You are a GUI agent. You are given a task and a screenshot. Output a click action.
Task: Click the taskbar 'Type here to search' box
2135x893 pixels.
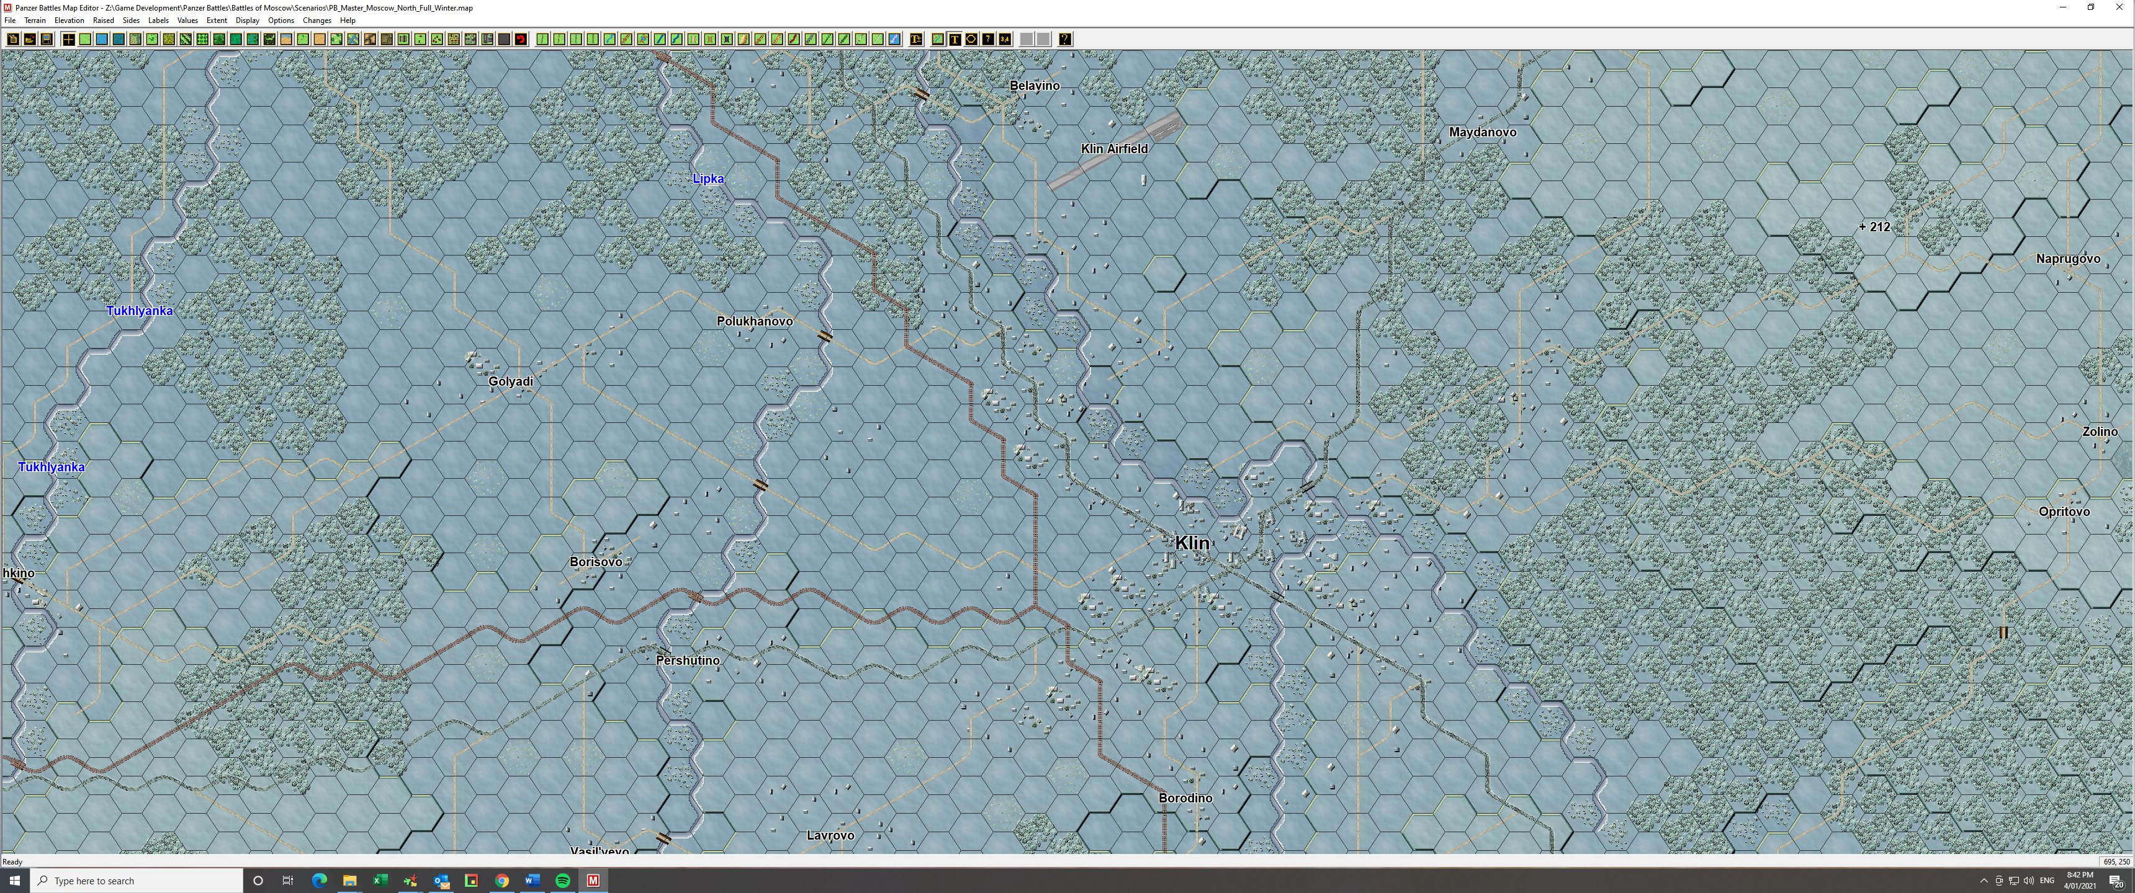[x=137, y=881]
